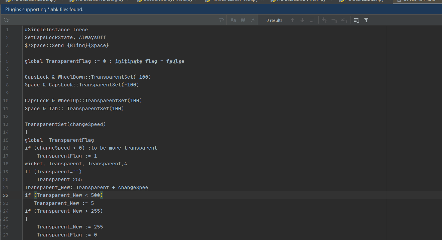Screen dimensions: 442x240
Task: Click opening brace on line 14
Action: 26,132
